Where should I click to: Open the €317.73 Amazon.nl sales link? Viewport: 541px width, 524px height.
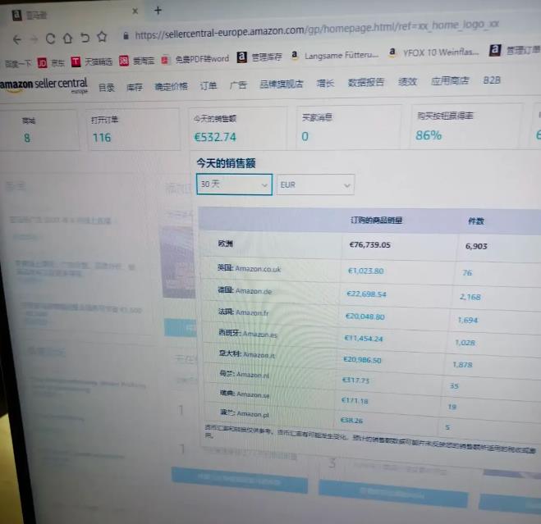click(355, 380)
